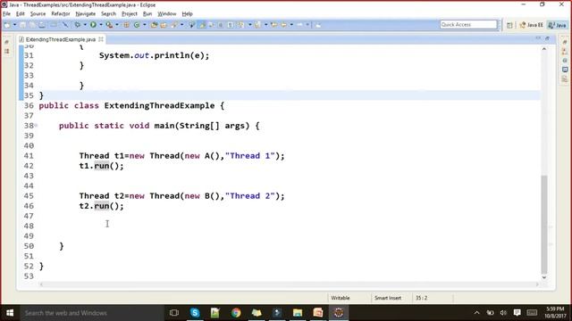Open the Project menu
572x321 pixels.
tap(129, 14)
